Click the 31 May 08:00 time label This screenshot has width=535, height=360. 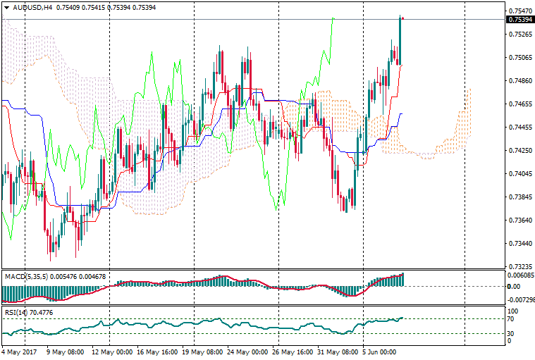[336, 351]
